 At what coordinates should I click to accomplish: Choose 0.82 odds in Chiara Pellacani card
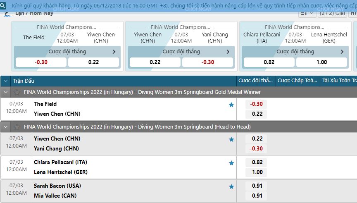(x=269, y=62)
